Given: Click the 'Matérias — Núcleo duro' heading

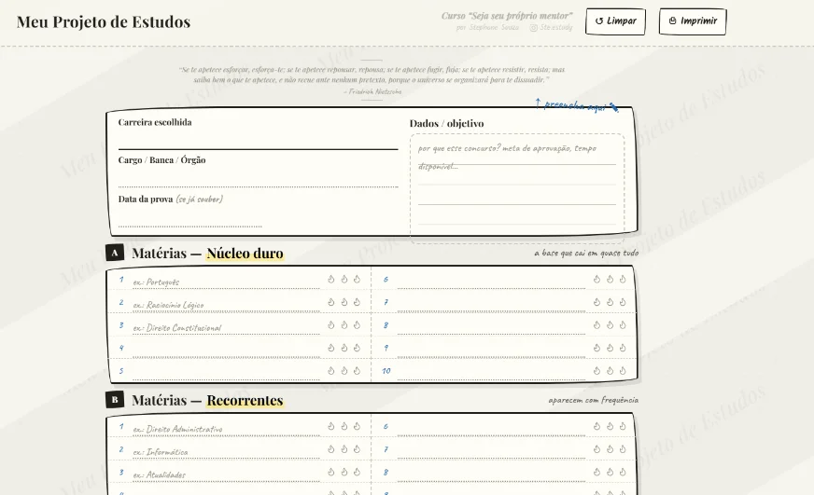Looking at the screenshot, I should [x=207, y=253].
